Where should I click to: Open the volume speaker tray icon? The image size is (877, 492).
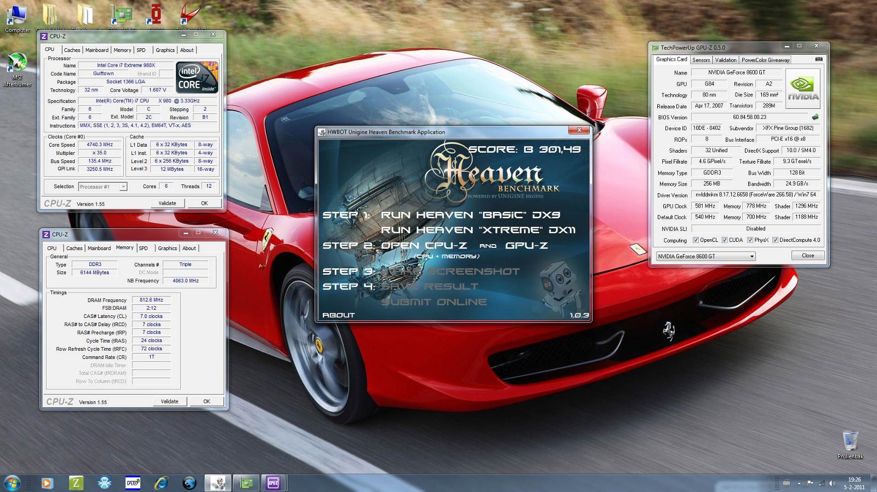[832, 483]
